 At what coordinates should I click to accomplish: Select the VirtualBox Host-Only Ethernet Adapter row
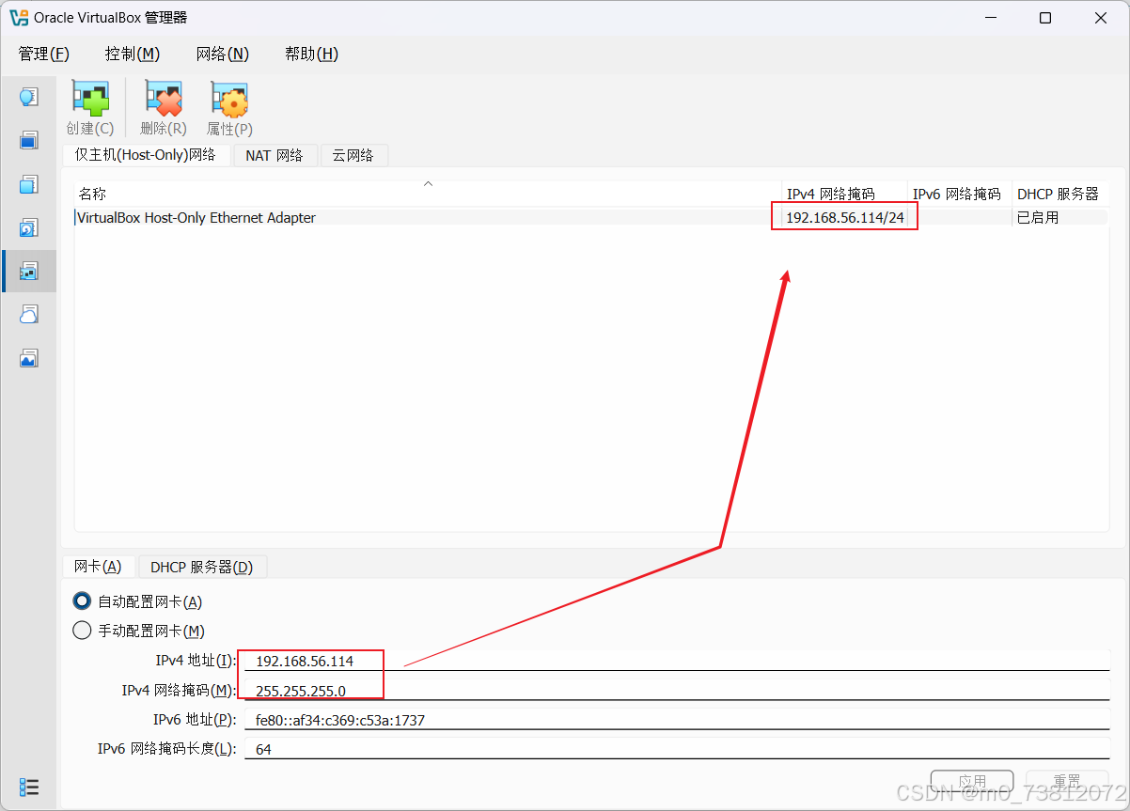[x=591, y=217]
